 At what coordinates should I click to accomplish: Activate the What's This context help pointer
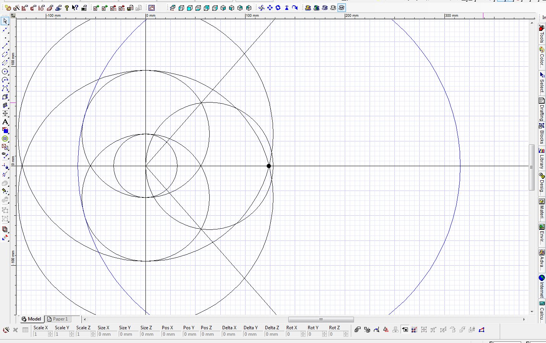click(x=75, y=8)
